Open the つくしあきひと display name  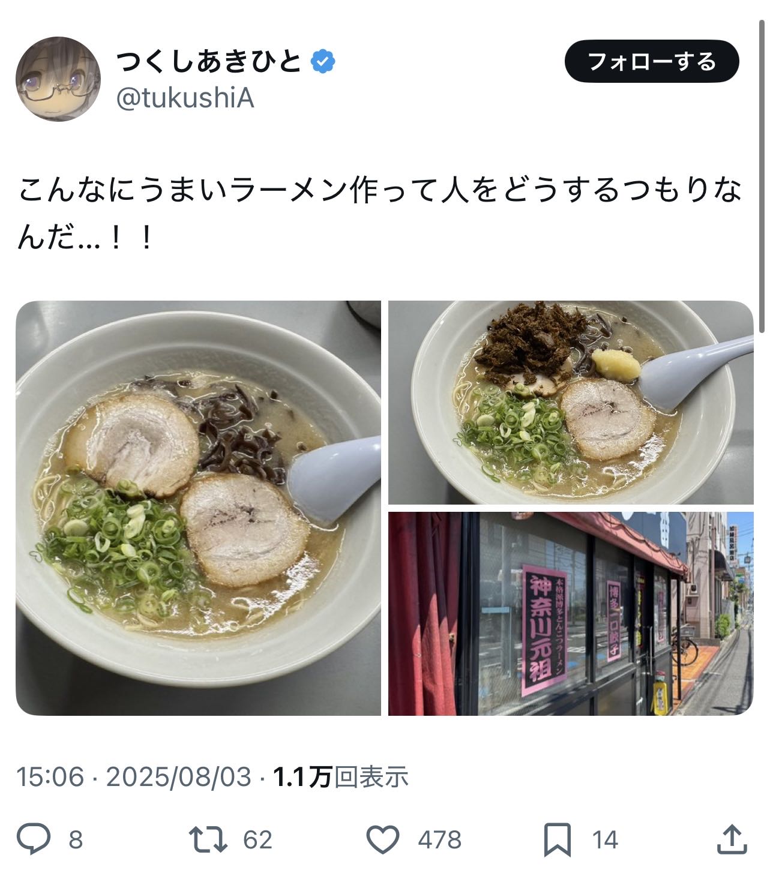[209, 61]
